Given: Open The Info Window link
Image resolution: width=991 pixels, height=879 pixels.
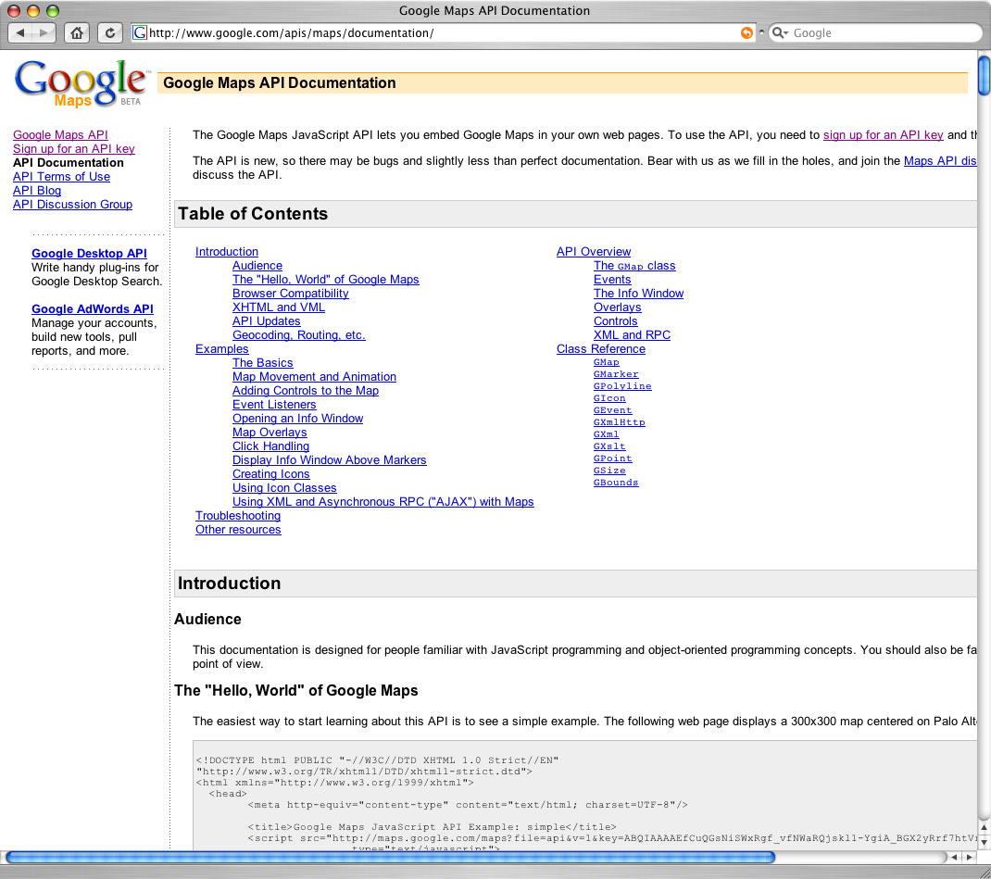Looking at the screenshot, I should pyautogui.click(x=638, y=294).
